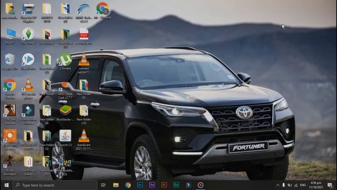
Task: Launch VLC media player shortcut
Action: tap(28, 89)
